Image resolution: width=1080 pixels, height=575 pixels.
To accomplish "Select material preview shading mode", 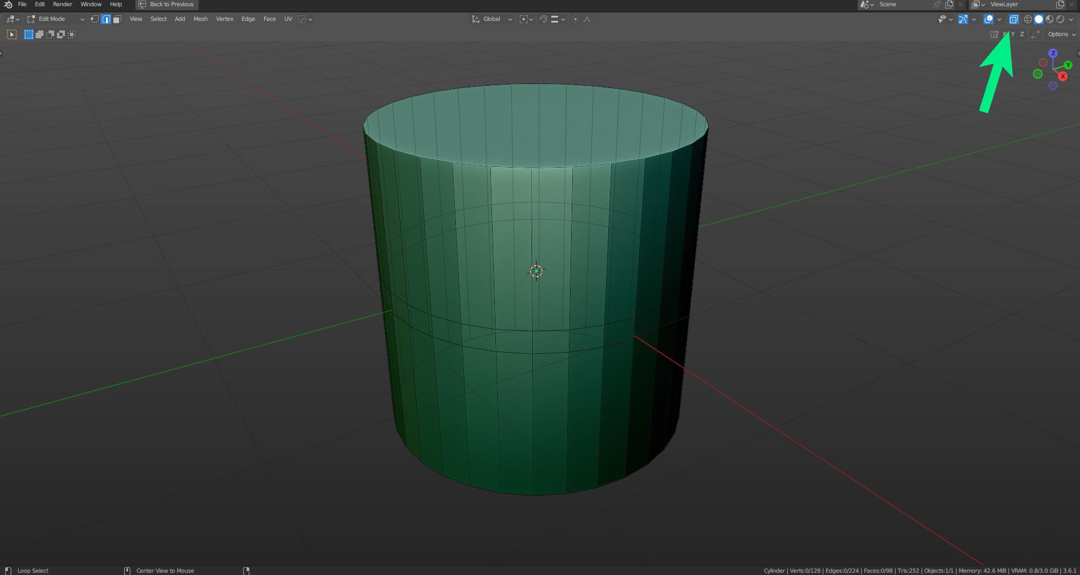I will [x=1050, y=19].
